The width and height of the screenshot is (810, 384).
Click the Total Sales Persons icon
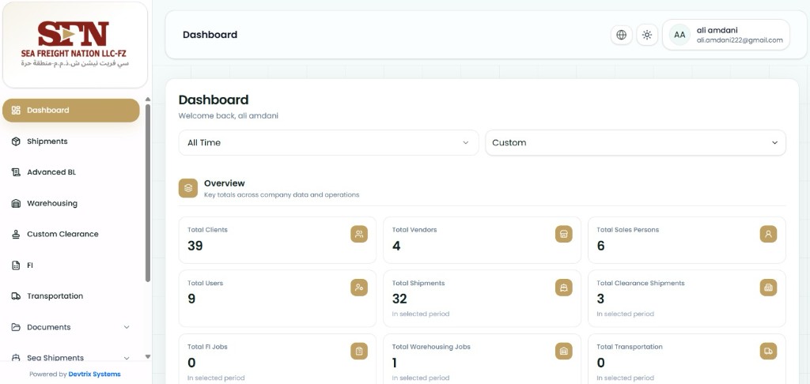click(x=768, y=234)
